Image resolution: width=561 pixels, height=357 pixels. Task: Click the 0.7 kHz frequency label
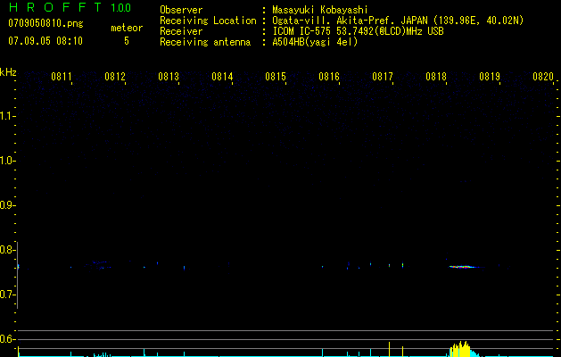point(7,295)
